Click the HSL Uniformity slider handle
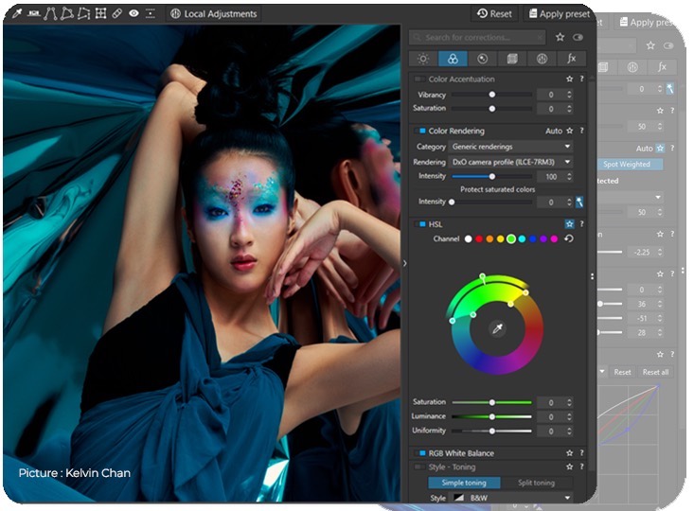 [x=491, y=431]
